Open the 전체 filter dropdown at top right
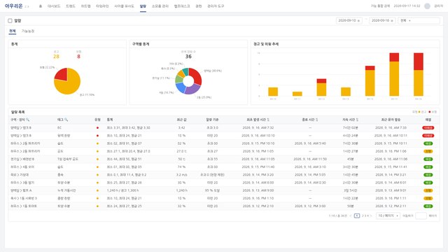This screenshot has width=448, height=252. (419, 20)
